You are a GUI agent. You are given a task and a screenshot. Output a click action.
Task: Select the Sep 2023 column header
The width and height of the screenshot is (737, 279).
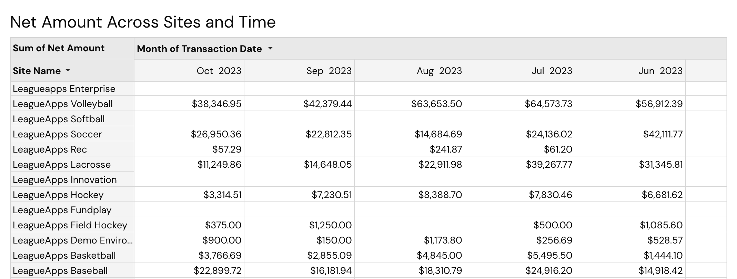pos(329,71)
